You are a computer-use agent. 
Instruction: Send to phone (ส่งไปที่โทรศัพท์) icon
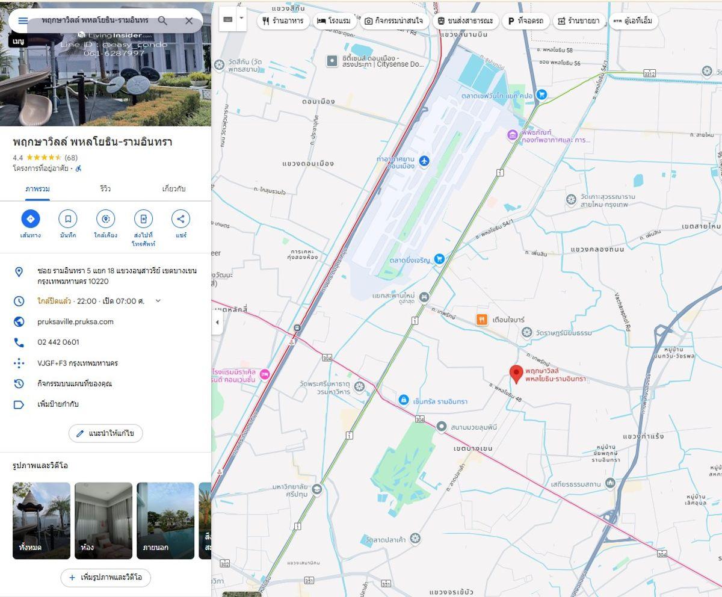(x=143, y=219)
